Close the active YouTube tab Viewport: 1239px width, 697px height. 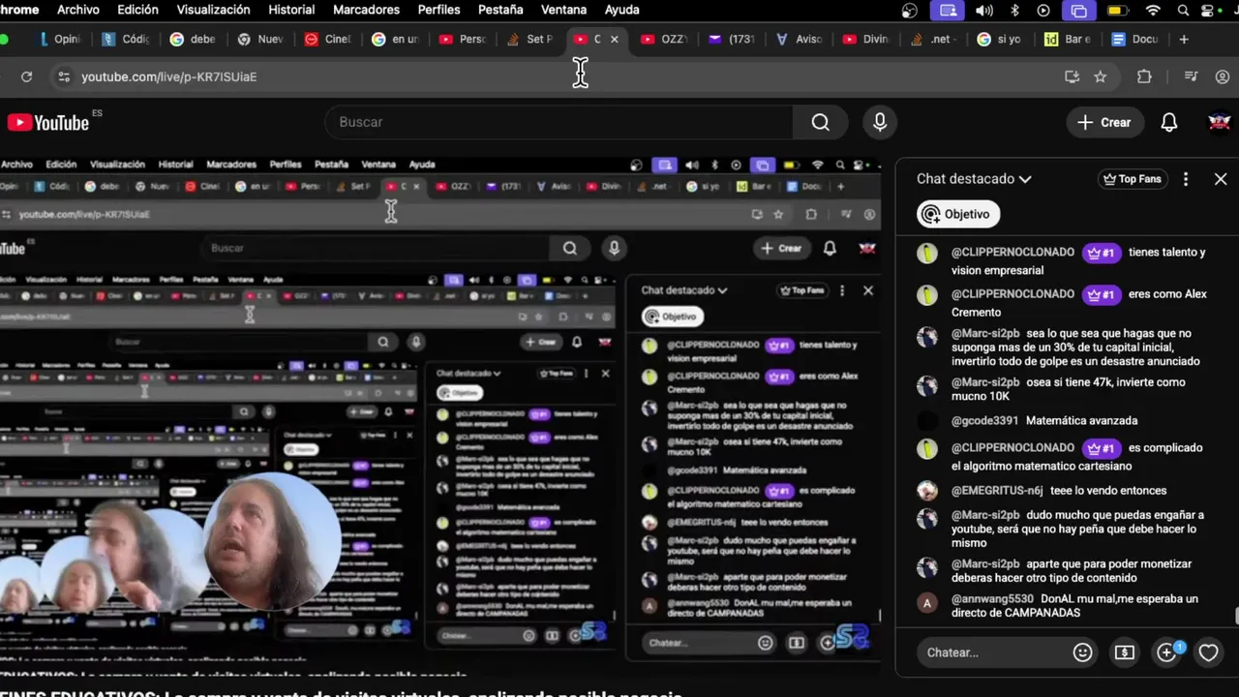tap(614, 40)
